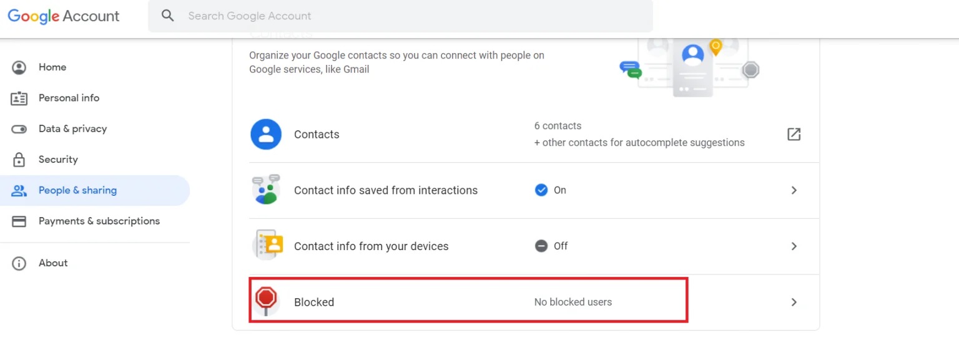
Task: Expand Contact info from your devices chevron
Action: pyautogui.click(x=794, y=246)
